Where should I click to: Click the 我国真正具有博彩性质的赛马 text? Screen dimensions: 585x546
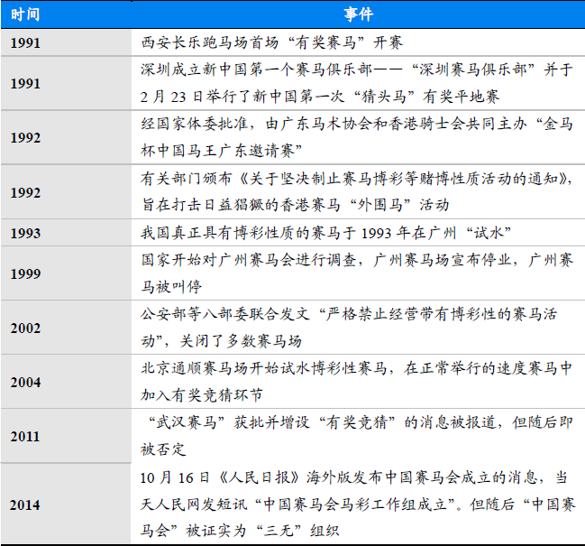(x=326, y=233)
